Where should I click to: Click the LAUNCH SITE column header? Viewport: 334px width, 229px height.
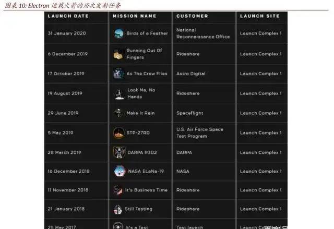click(x=260, y=16)
